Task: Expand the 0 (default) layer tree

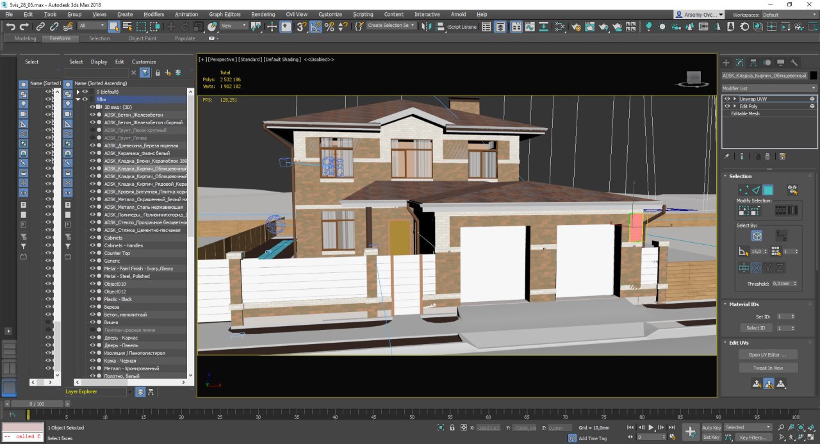Action: point(78,92)
